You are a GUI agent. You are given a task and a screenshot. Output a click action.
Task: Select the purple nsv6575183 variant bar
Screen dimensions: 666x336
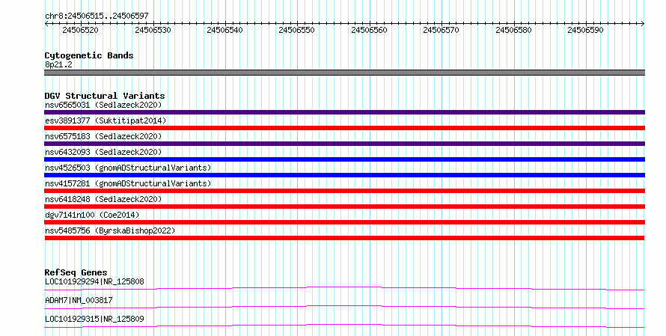click(344, 144)
